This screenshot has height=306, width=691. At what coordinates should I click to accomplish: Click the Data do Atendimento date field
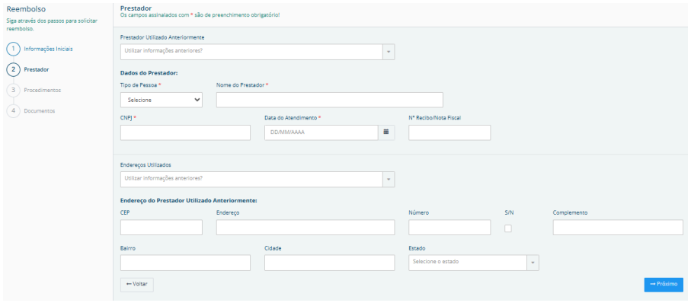pyautogui.click(x=321, y=132)
